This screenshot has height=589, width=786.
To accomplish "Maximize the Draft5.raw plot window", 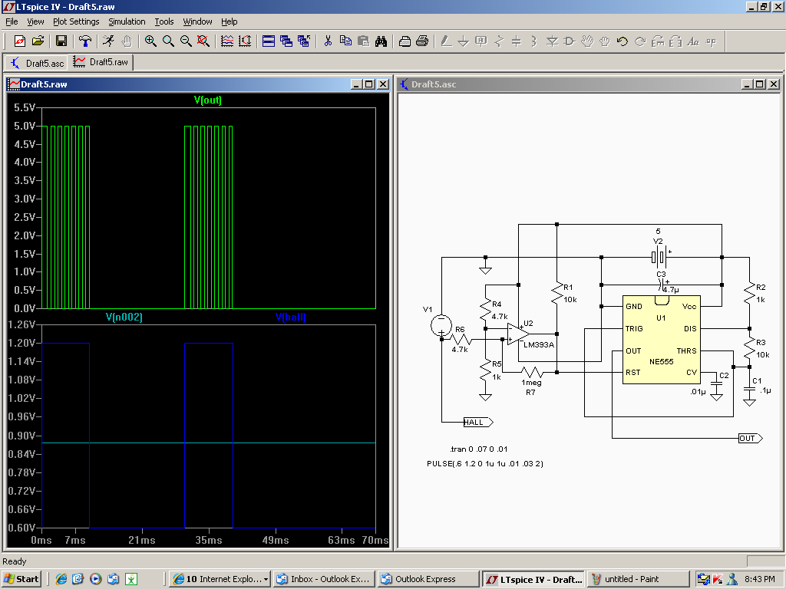I will (x=369, y=84).
